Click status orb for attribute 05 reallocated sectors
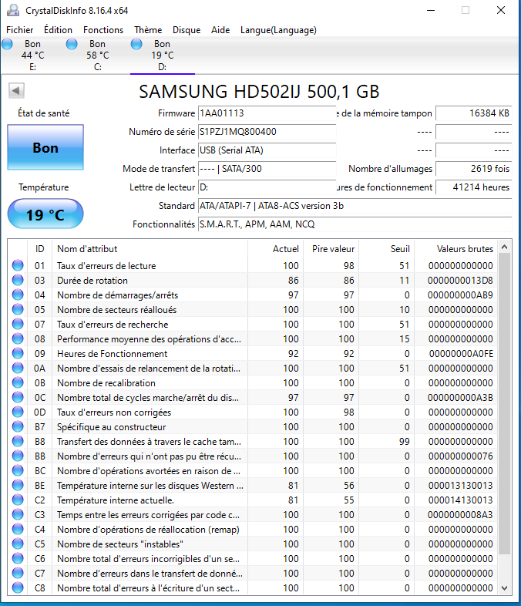The height and width of the screenshot is (606, 521). 18,310
